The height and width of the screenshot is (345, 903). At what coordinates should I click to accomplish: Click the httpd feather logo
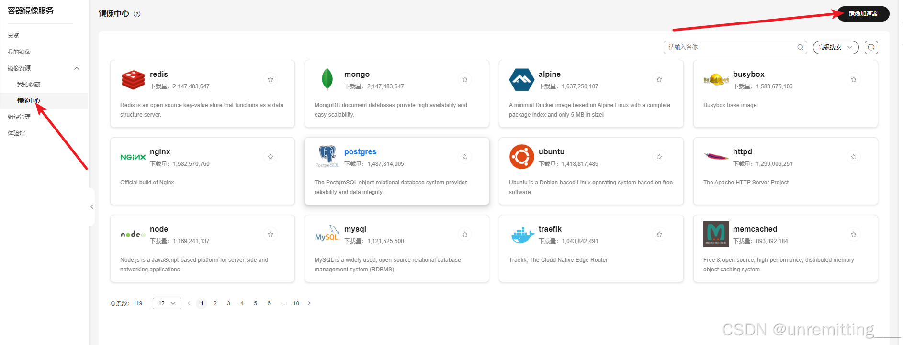pyautogui.click(x=716, y=156)
